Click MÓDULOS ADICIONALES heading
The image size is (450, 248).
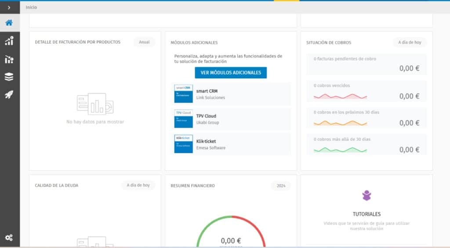194,43
